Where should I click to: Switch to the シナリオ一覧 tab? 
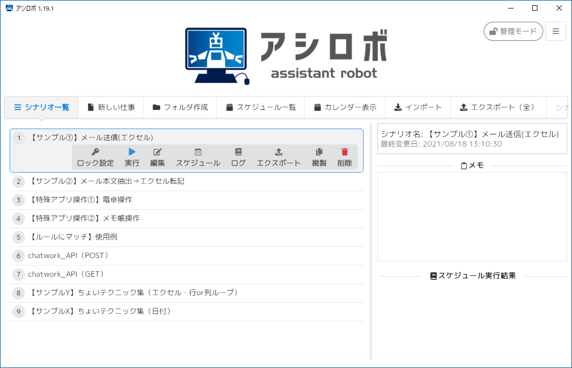point(41,107)
